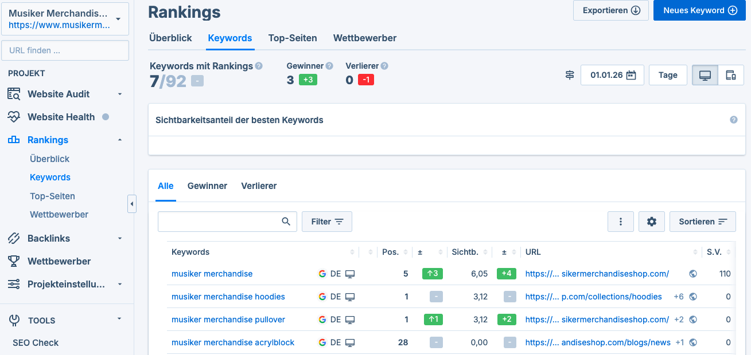The height and width of the screenshot is (355, 751).
Task: Click the comparison icon left of the date
Action: [x=569, y=74]
